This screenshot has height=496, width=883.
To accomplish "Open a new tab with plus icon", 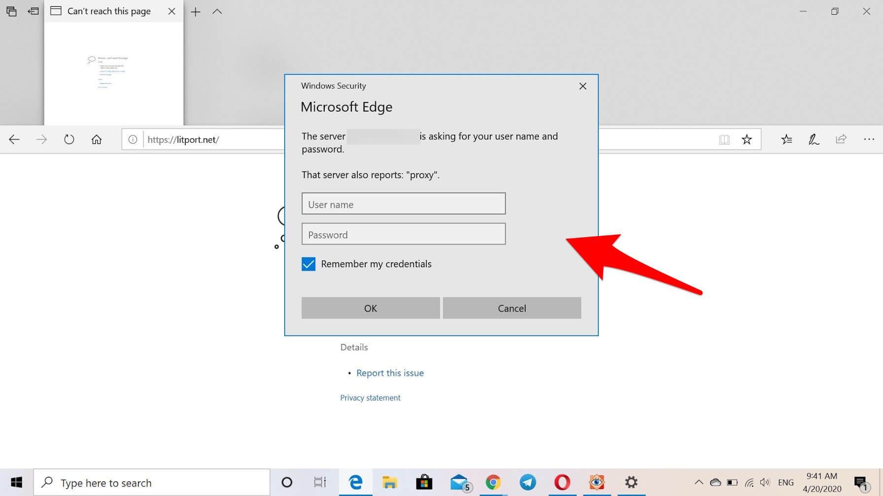I will 196,12.
